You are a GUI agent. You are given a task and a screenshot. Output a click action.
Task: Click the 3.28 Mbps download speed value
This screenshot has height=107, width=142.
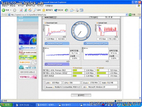(51, 39)
